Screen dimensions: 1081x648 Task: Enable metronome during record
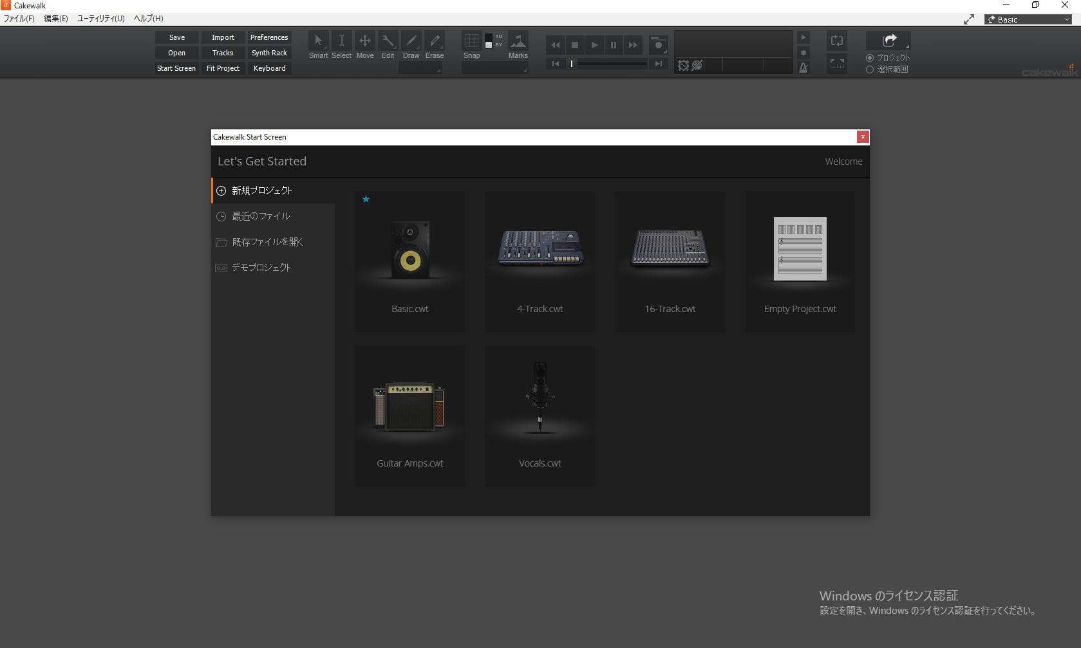click(x=804, y=53)
